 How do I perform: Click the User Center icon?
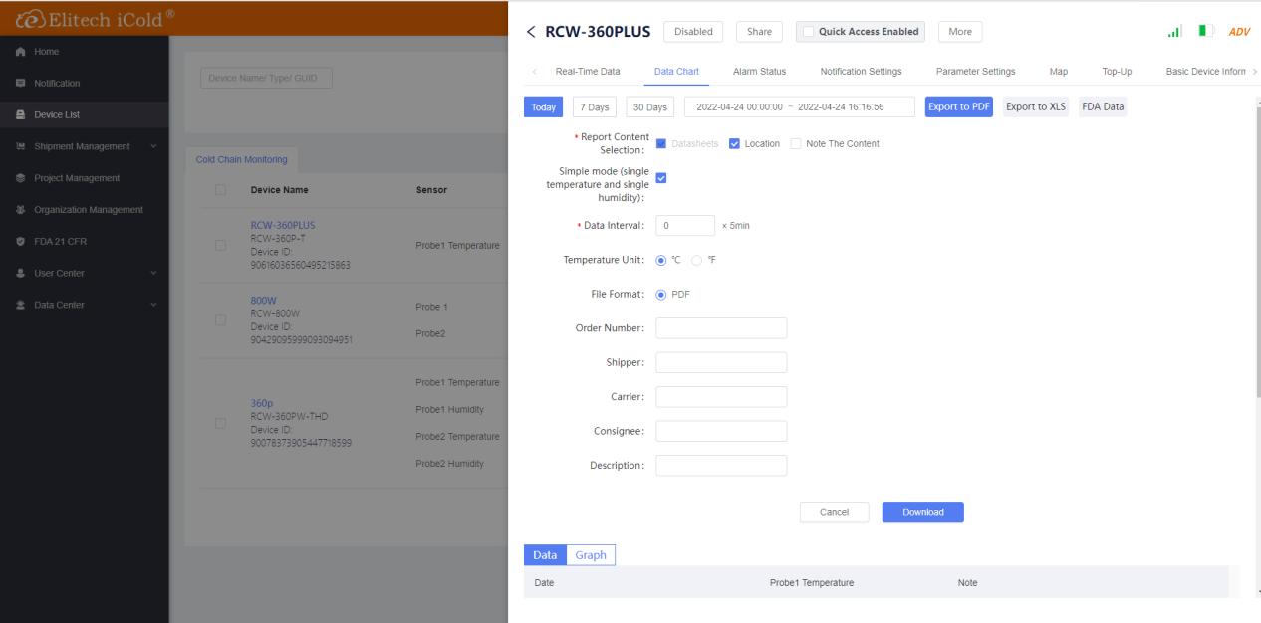click(x=20, y=273)
